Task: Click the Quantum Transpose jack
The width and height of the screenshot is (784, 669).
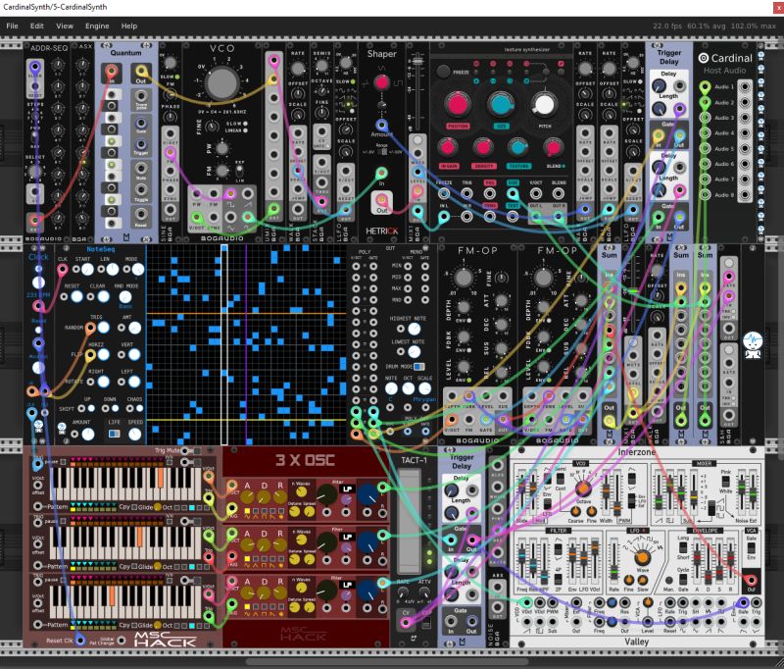Action: (x=141, y=96)
